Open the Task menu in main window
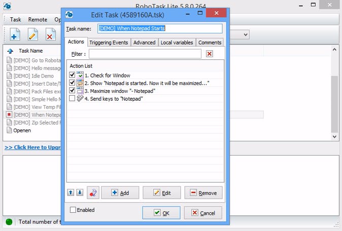 point(16,20)
